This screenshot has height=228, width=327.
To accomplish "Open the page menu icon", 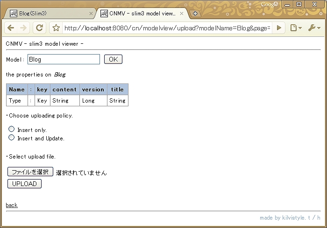I will click(296, 28).
